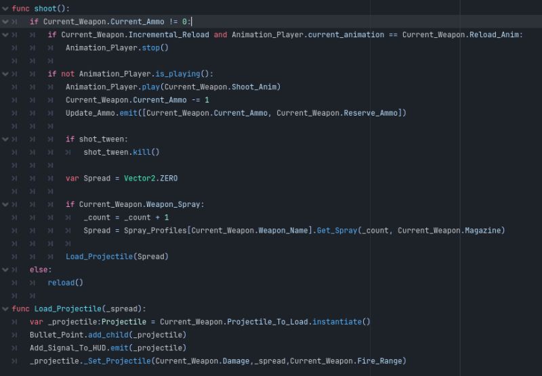The image size is (542, 376).
Task: Click the 'Spray_Profiles' dictionary name
Action: coord(155,231)
